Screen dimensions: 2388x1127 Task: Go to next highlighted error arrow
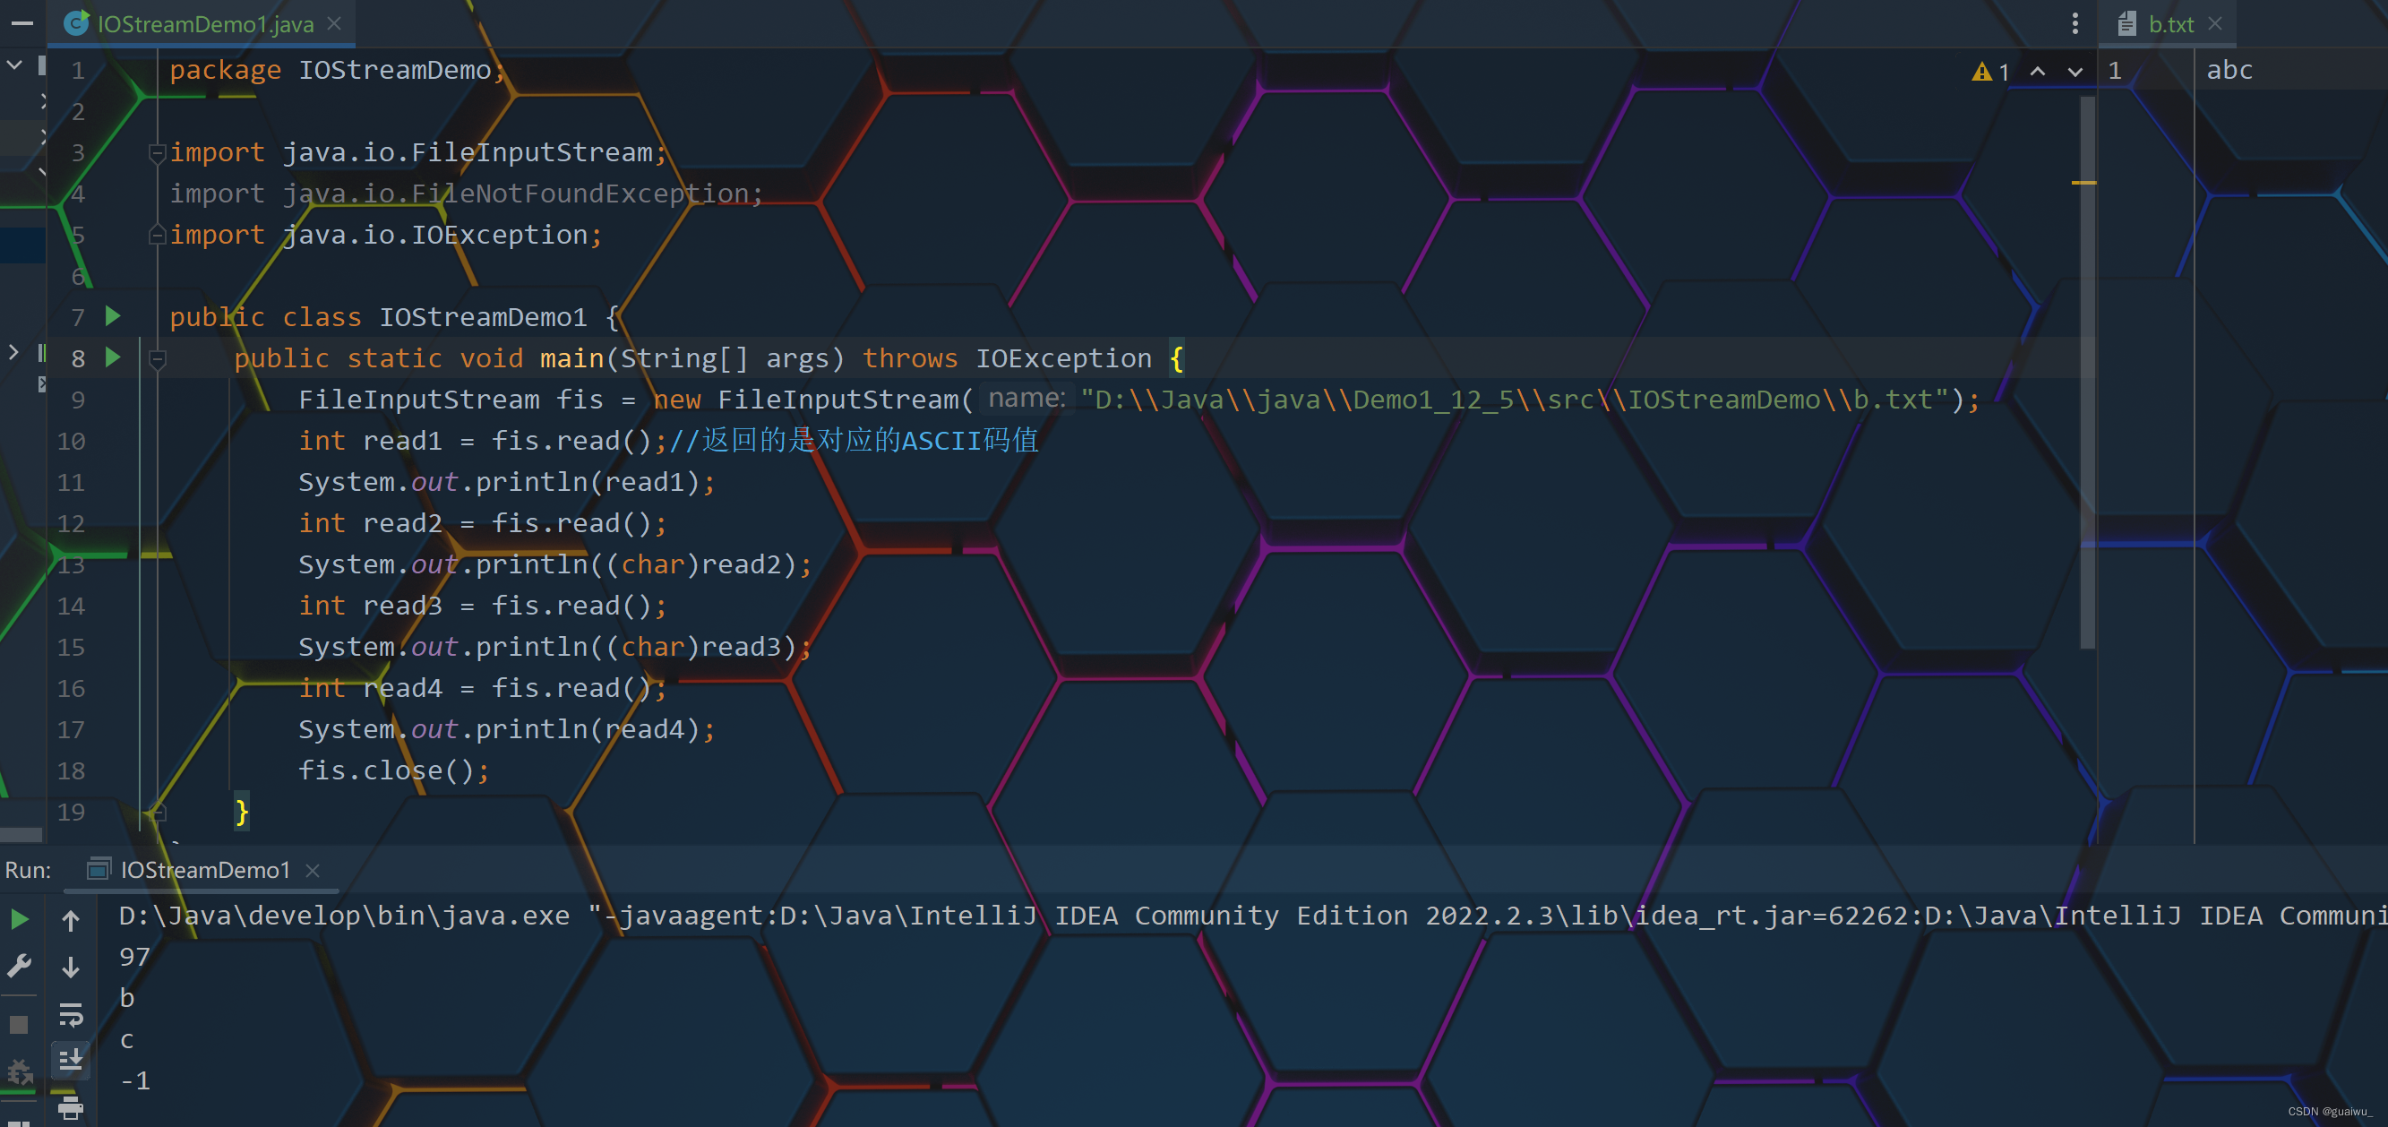(2074, 72)
